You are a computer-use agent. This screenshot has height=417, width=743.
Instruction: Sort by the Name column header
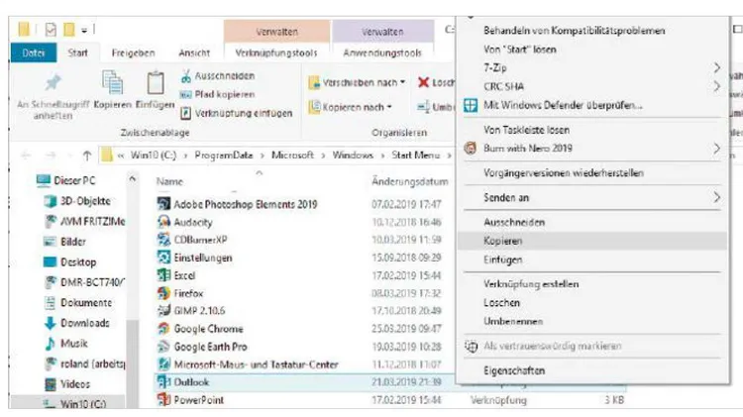coord(169,181)
